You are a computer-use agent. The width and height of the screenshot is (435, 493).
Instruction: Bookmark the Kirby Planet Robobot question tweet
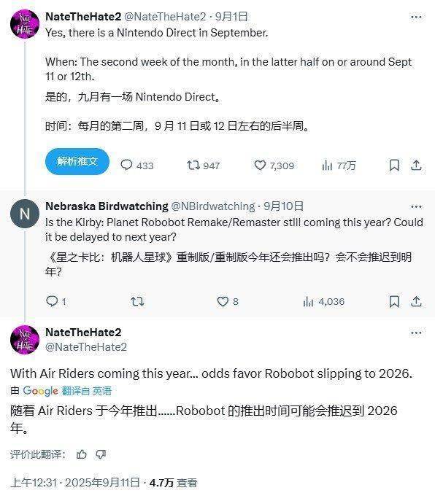(x=394, y=301)
